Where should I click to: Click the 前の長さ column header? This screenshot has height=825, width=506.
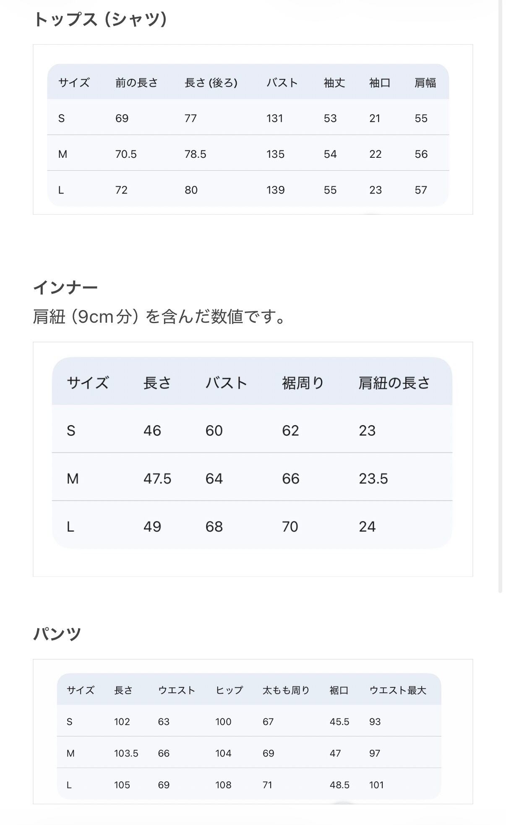(136, 83)
